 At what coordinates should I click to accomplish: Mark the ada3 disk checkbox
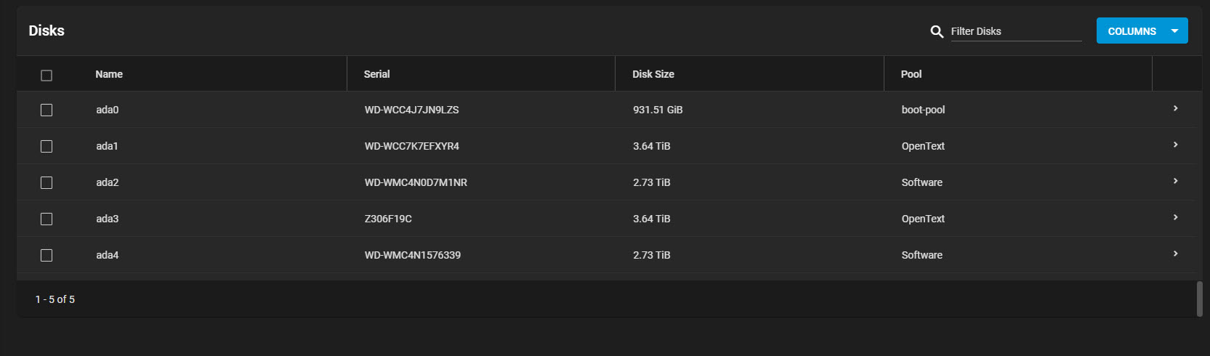click(47, 219)
